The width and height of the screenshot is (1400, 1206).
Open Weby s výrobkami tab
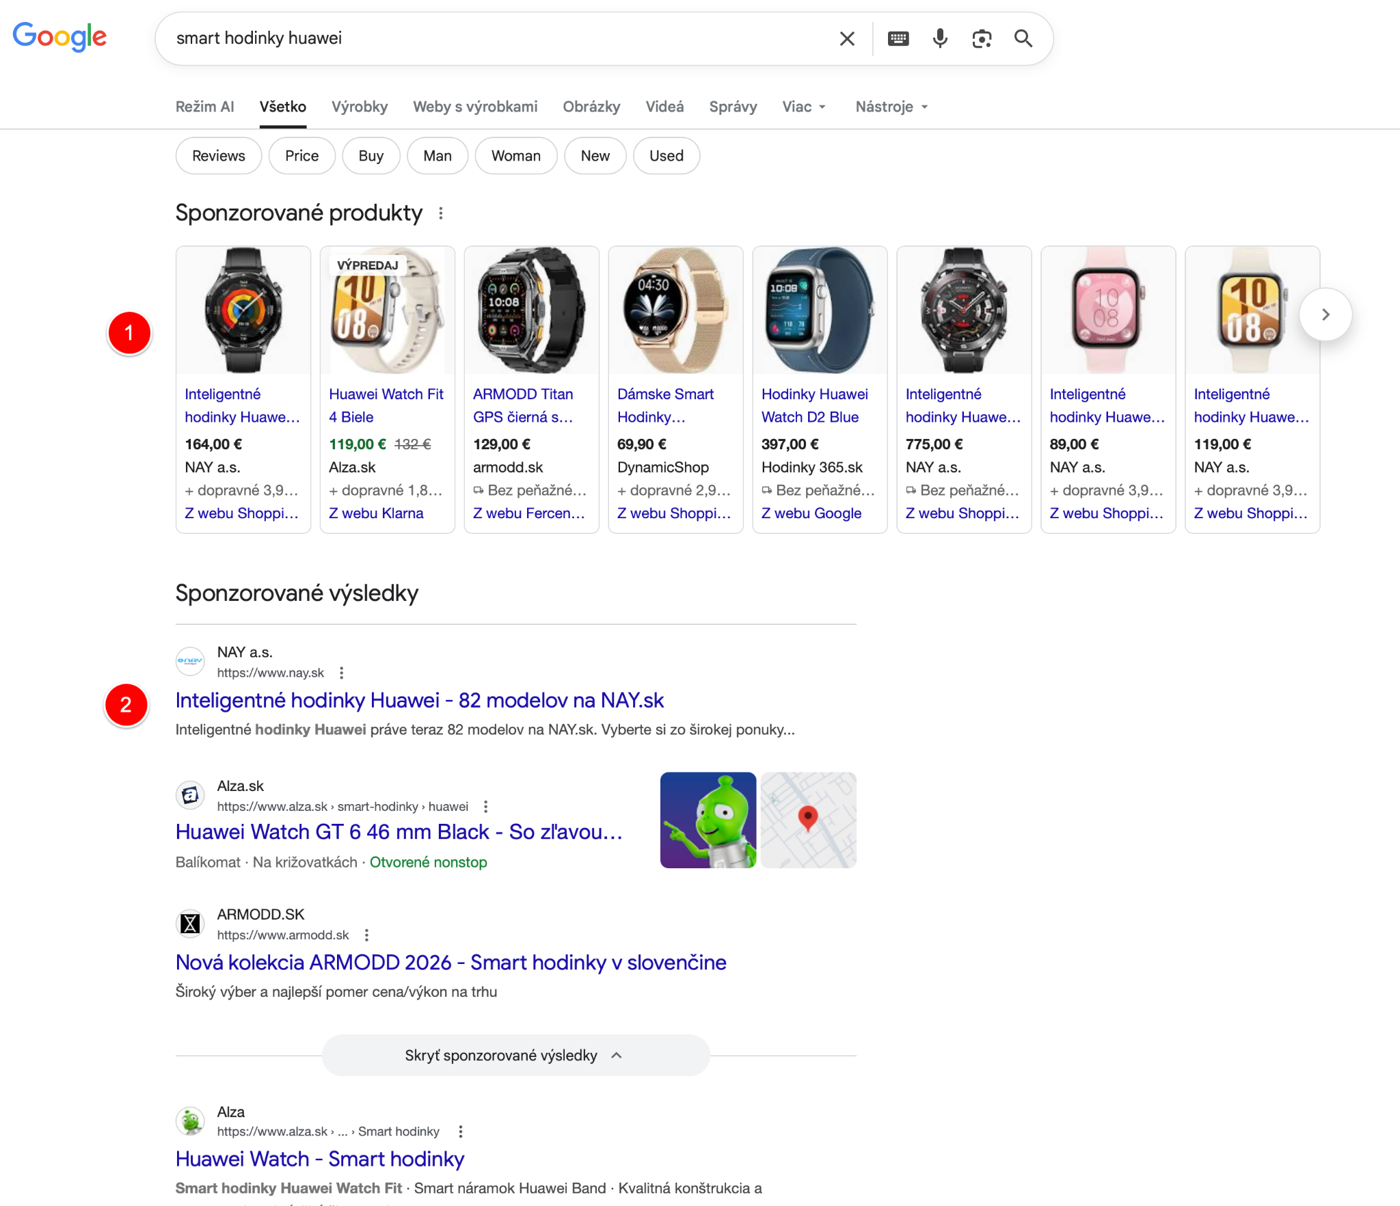point(475,107)
